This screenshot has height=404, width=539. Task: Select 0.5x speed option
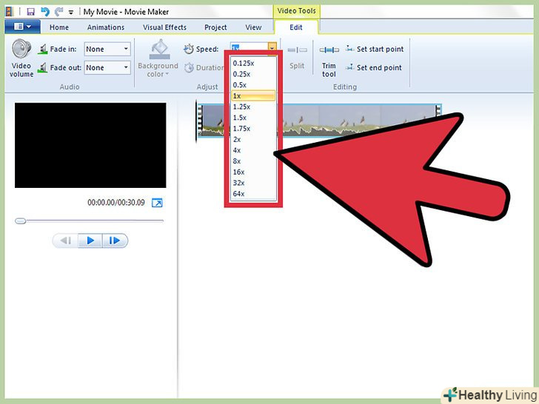tap(253, 85)
